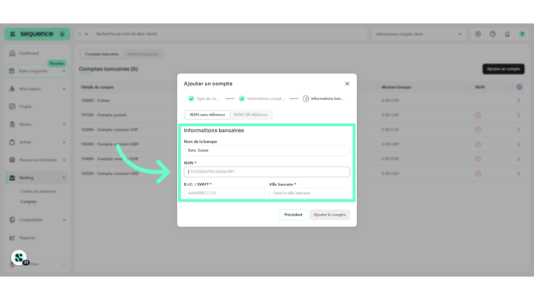Open Comptes submenu under Banking

pyautogui.click(x=28, y=202)
